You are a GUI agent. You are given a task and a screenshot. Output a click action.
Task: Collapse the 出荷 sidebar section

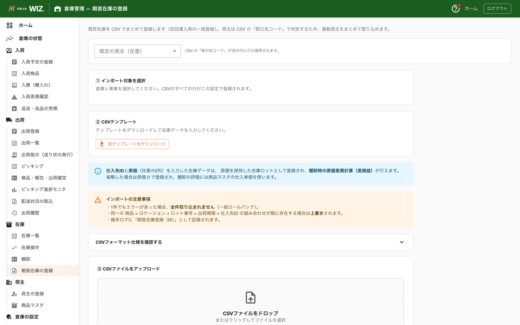pyautogui.click(x=39, y=120)
